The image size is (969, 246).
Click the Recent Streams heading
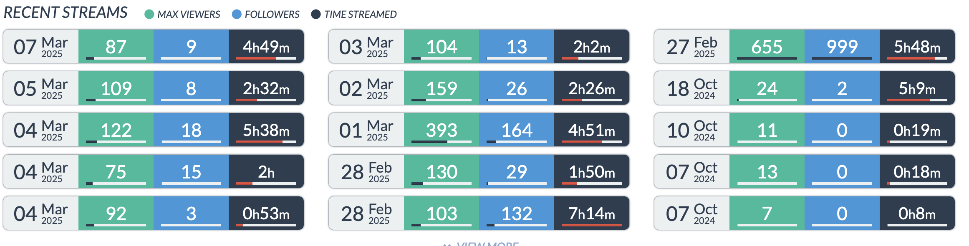(x=66, y=13)
